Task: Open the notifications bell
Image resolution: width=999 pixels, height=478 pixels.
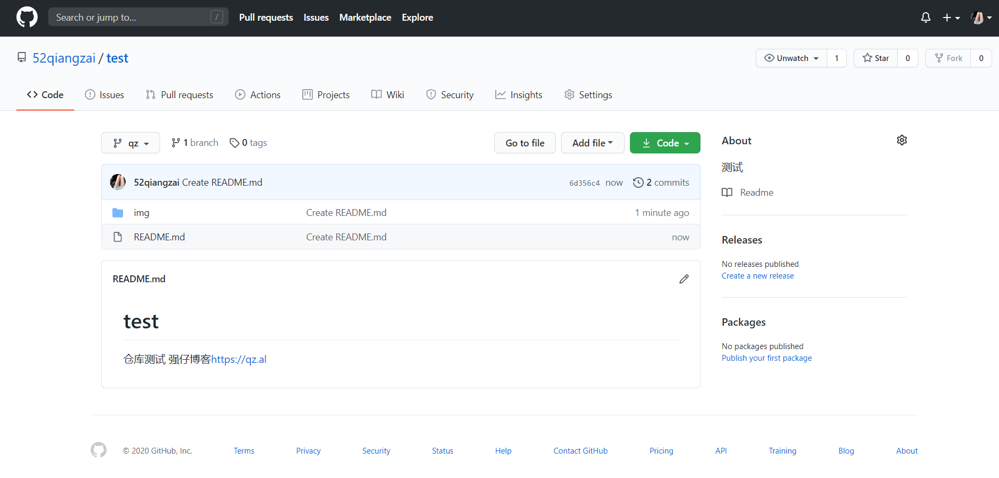Action: pos(925,18)
